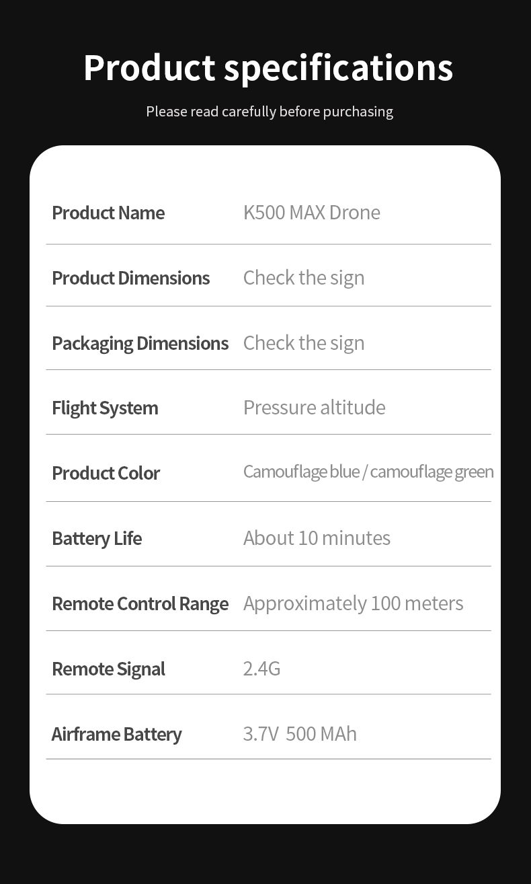The height and width of the screenshot is (884, 531).
Task: Click the "Product specifications" heading
Action: pyautogui.click(x=268, y=67)
